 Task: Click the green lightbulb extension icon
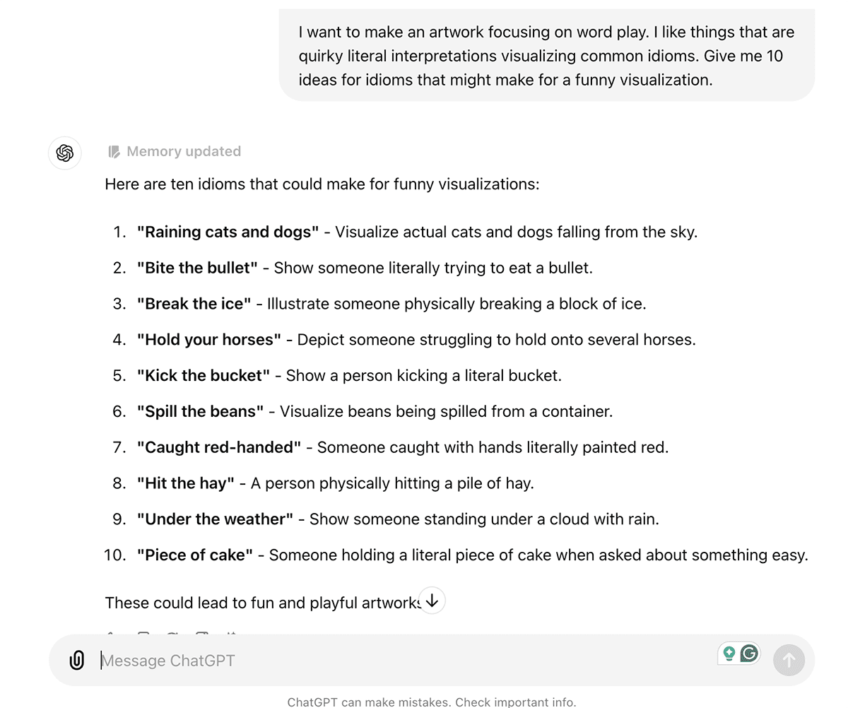click(729, 654)
